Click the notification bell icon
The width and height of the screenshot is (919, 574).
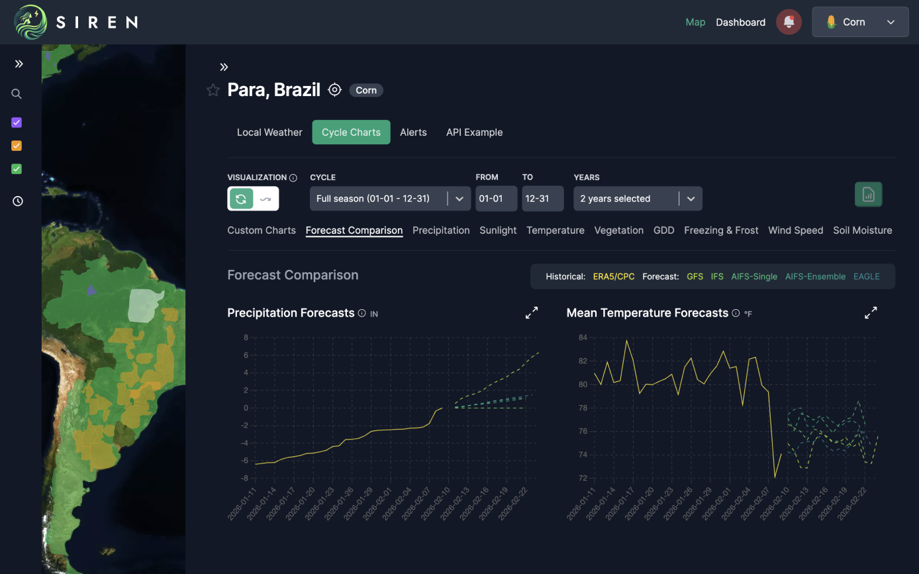pos(789,22)
